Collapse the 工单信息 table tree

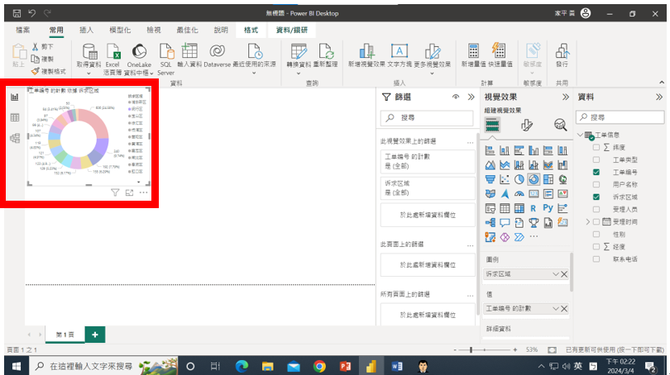580,135
